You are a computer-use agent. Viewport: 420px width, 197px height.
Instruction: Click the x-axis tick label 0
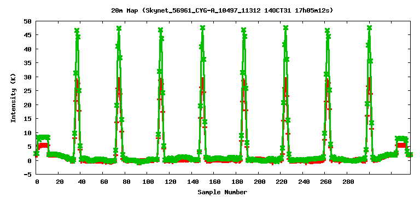tap(37, 182)
